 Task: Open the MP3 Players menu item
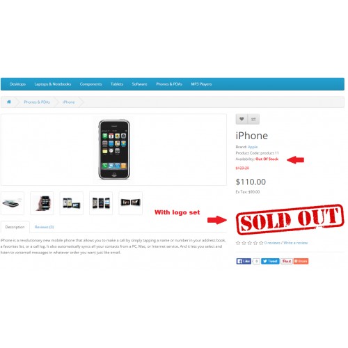coord(201,84)
